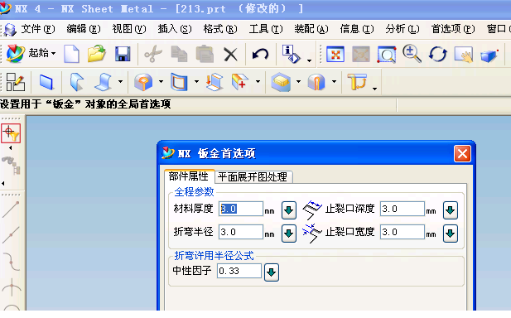Activate the pan hand icon
Screen dimensions: 511x318
pos(464,54)
